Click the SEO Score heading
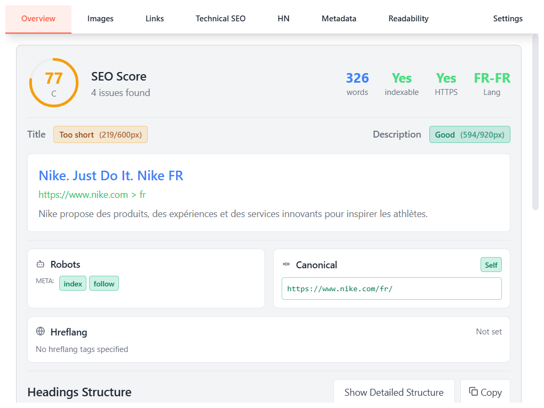Image resolution: width=544 pixels, height=408 pixels. [118, 76]
